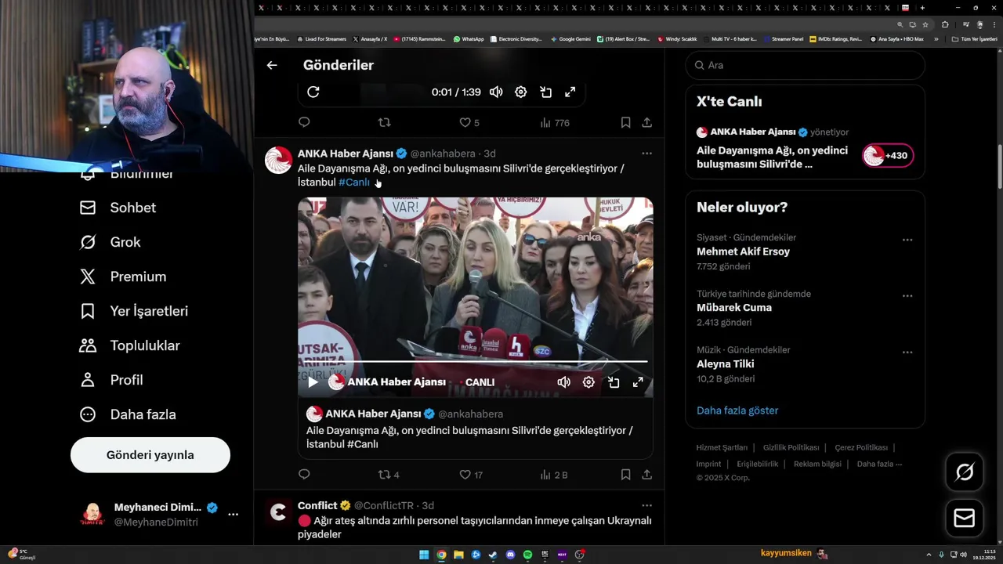
Task: Open account menu dots next to Meyhaneci Dimi...
Action: click(233, 514)
